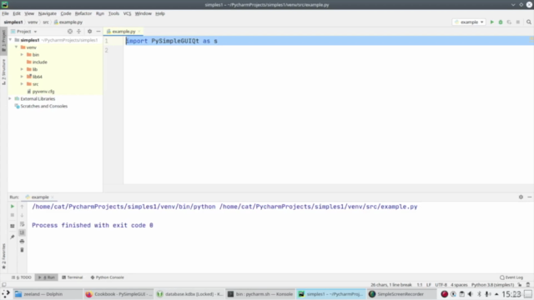Start debugging with the green bug icon

point(501,22)
